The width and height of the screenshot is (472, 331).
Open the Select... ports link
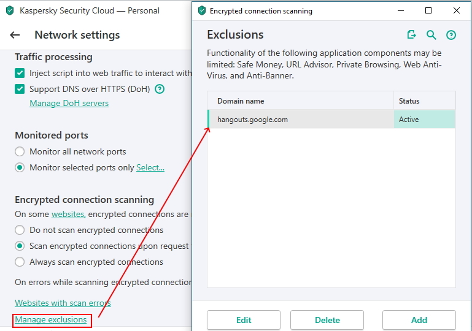point(150,167)
